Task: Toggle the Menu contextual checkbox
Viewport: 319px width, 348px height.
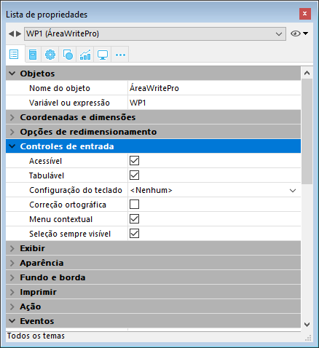Action: (x=134, y=219)
